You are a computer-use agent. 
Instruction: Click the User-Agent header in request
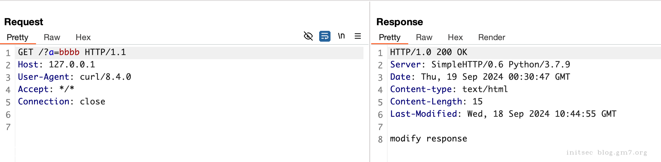pyautogui.click(x=43, y=77)
